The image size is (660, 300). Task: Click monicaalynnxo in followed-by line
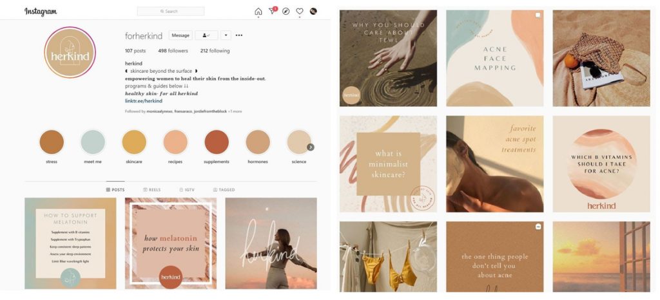tap(160, 111)
